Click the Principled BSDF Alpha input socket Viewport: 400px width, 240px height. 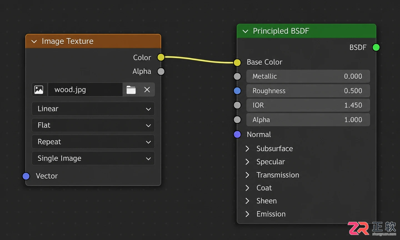pyautogui.click(x=237, y=120)
